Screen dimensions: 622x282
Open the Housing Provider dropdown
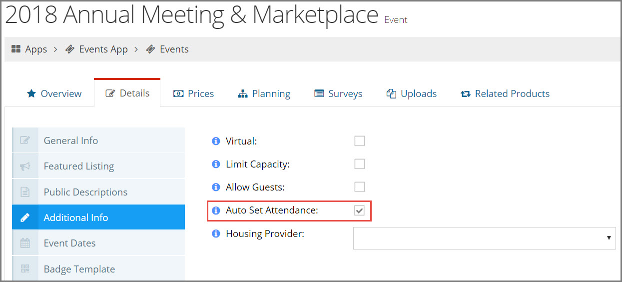[485, 238]
